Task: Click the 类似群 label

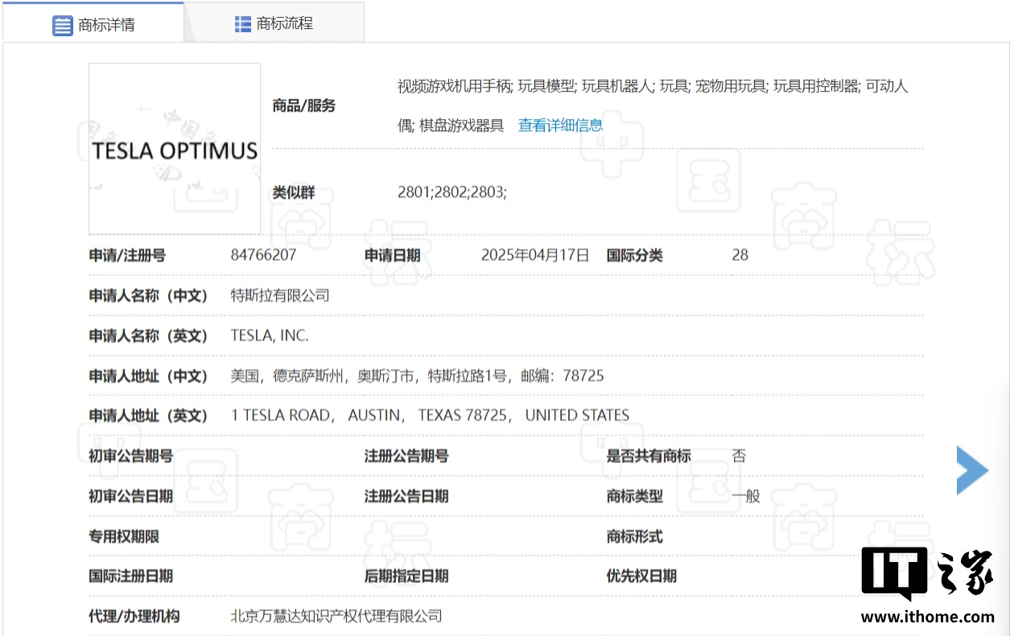Action: point(293,193)
